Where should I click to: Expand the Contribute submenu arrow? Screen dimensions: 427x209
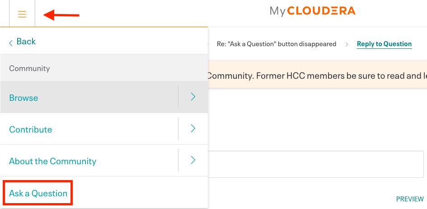(193, 128)
